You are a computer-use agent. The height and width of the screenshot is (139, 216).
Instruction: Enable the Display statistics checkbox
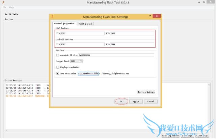(58, 67)
